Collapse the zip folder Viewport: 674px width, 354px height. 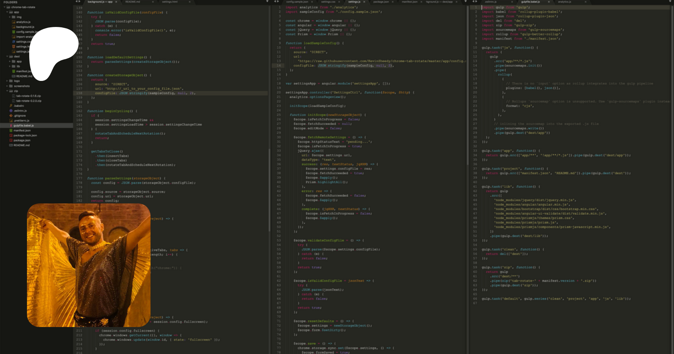tap(7, 91)
